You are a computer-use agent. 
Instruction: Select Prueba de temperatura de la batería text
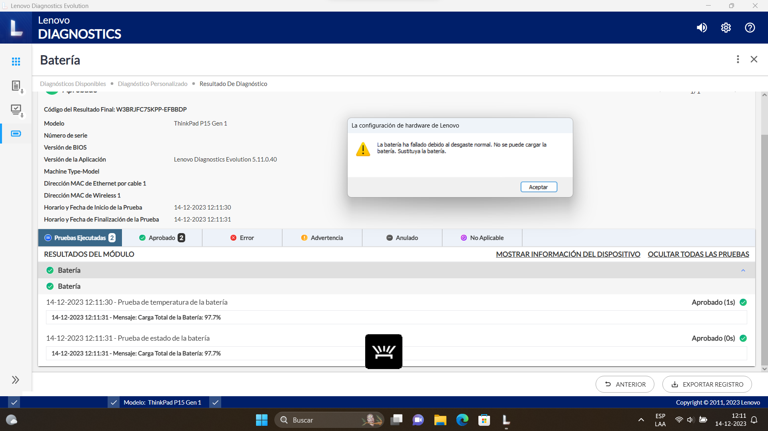[172, 302]
